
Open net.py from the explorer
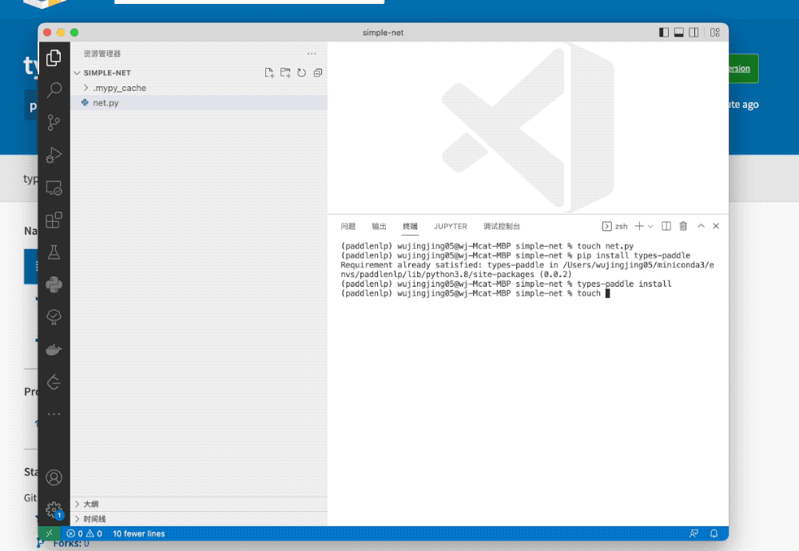tap(199, 103)
